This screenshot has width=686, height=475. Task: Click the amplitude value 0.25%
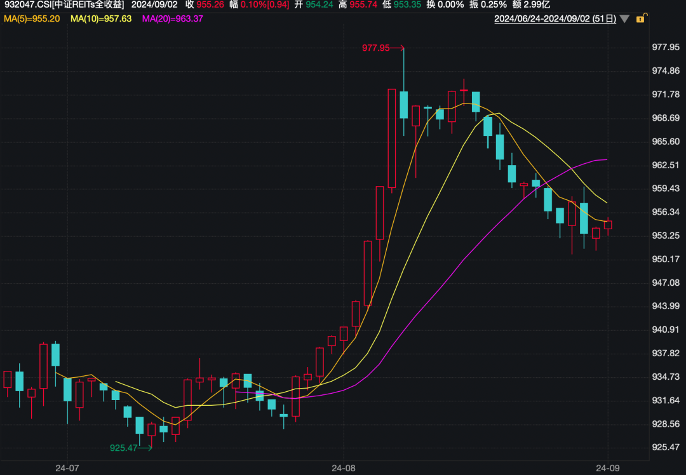[494, 5]
